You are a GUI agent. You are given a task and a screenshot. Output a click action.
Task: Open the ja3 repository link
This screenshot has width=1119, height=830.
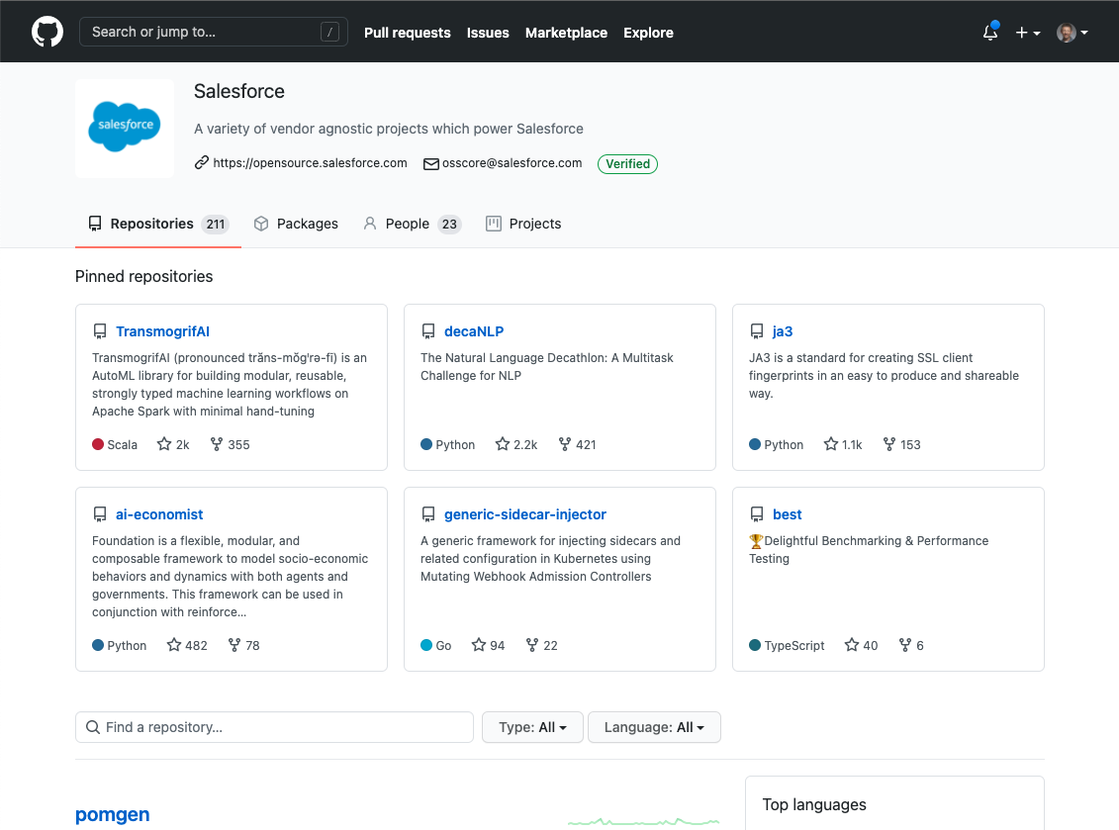point(783,331)
